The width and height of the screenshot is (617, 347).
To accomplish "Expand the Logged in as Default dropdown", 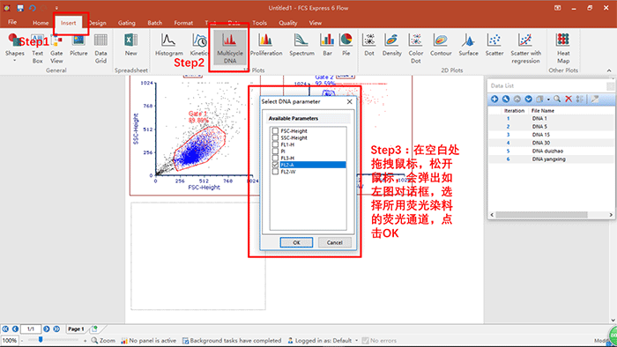I will pos(356,341).
